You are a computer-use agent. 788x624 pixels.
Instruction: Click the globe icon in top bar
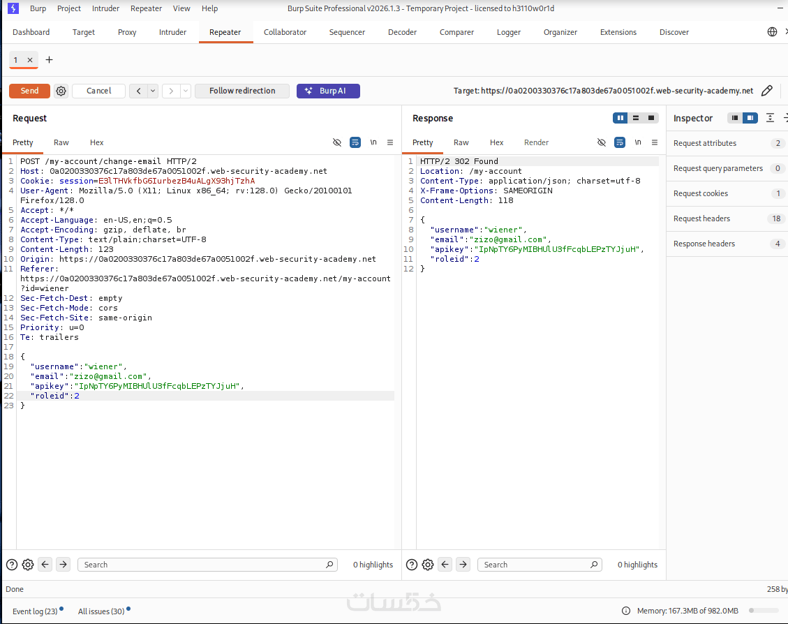click(772, 32)
